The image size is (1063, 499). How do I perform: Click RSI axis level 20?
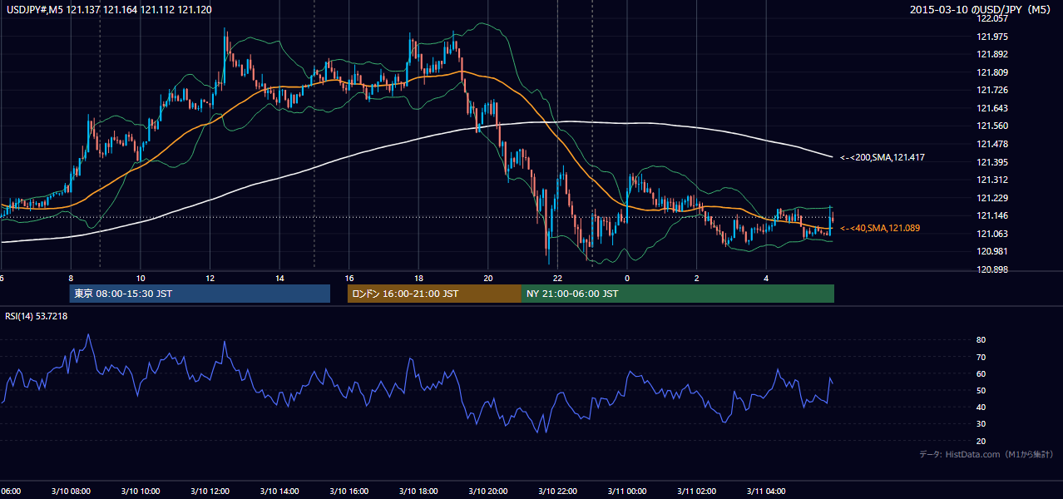pyautogui.click(x=981, y=441)
